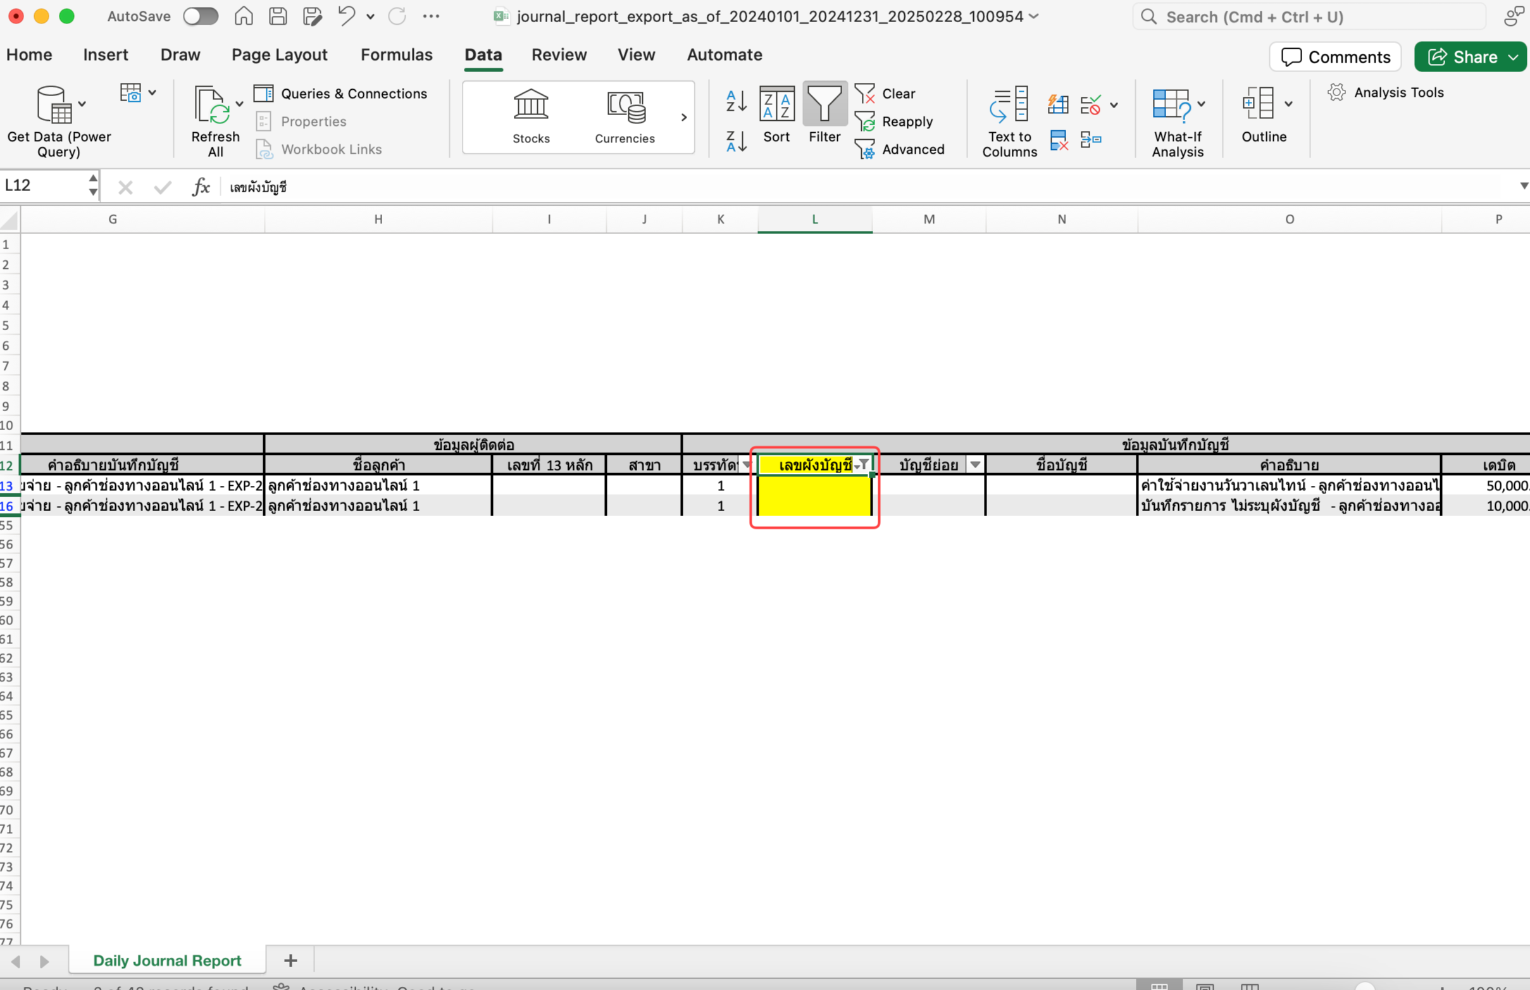Viewport: 1530px width, 990px height.
Task: Click the fx insert function icon
Action: coord(201,187)
